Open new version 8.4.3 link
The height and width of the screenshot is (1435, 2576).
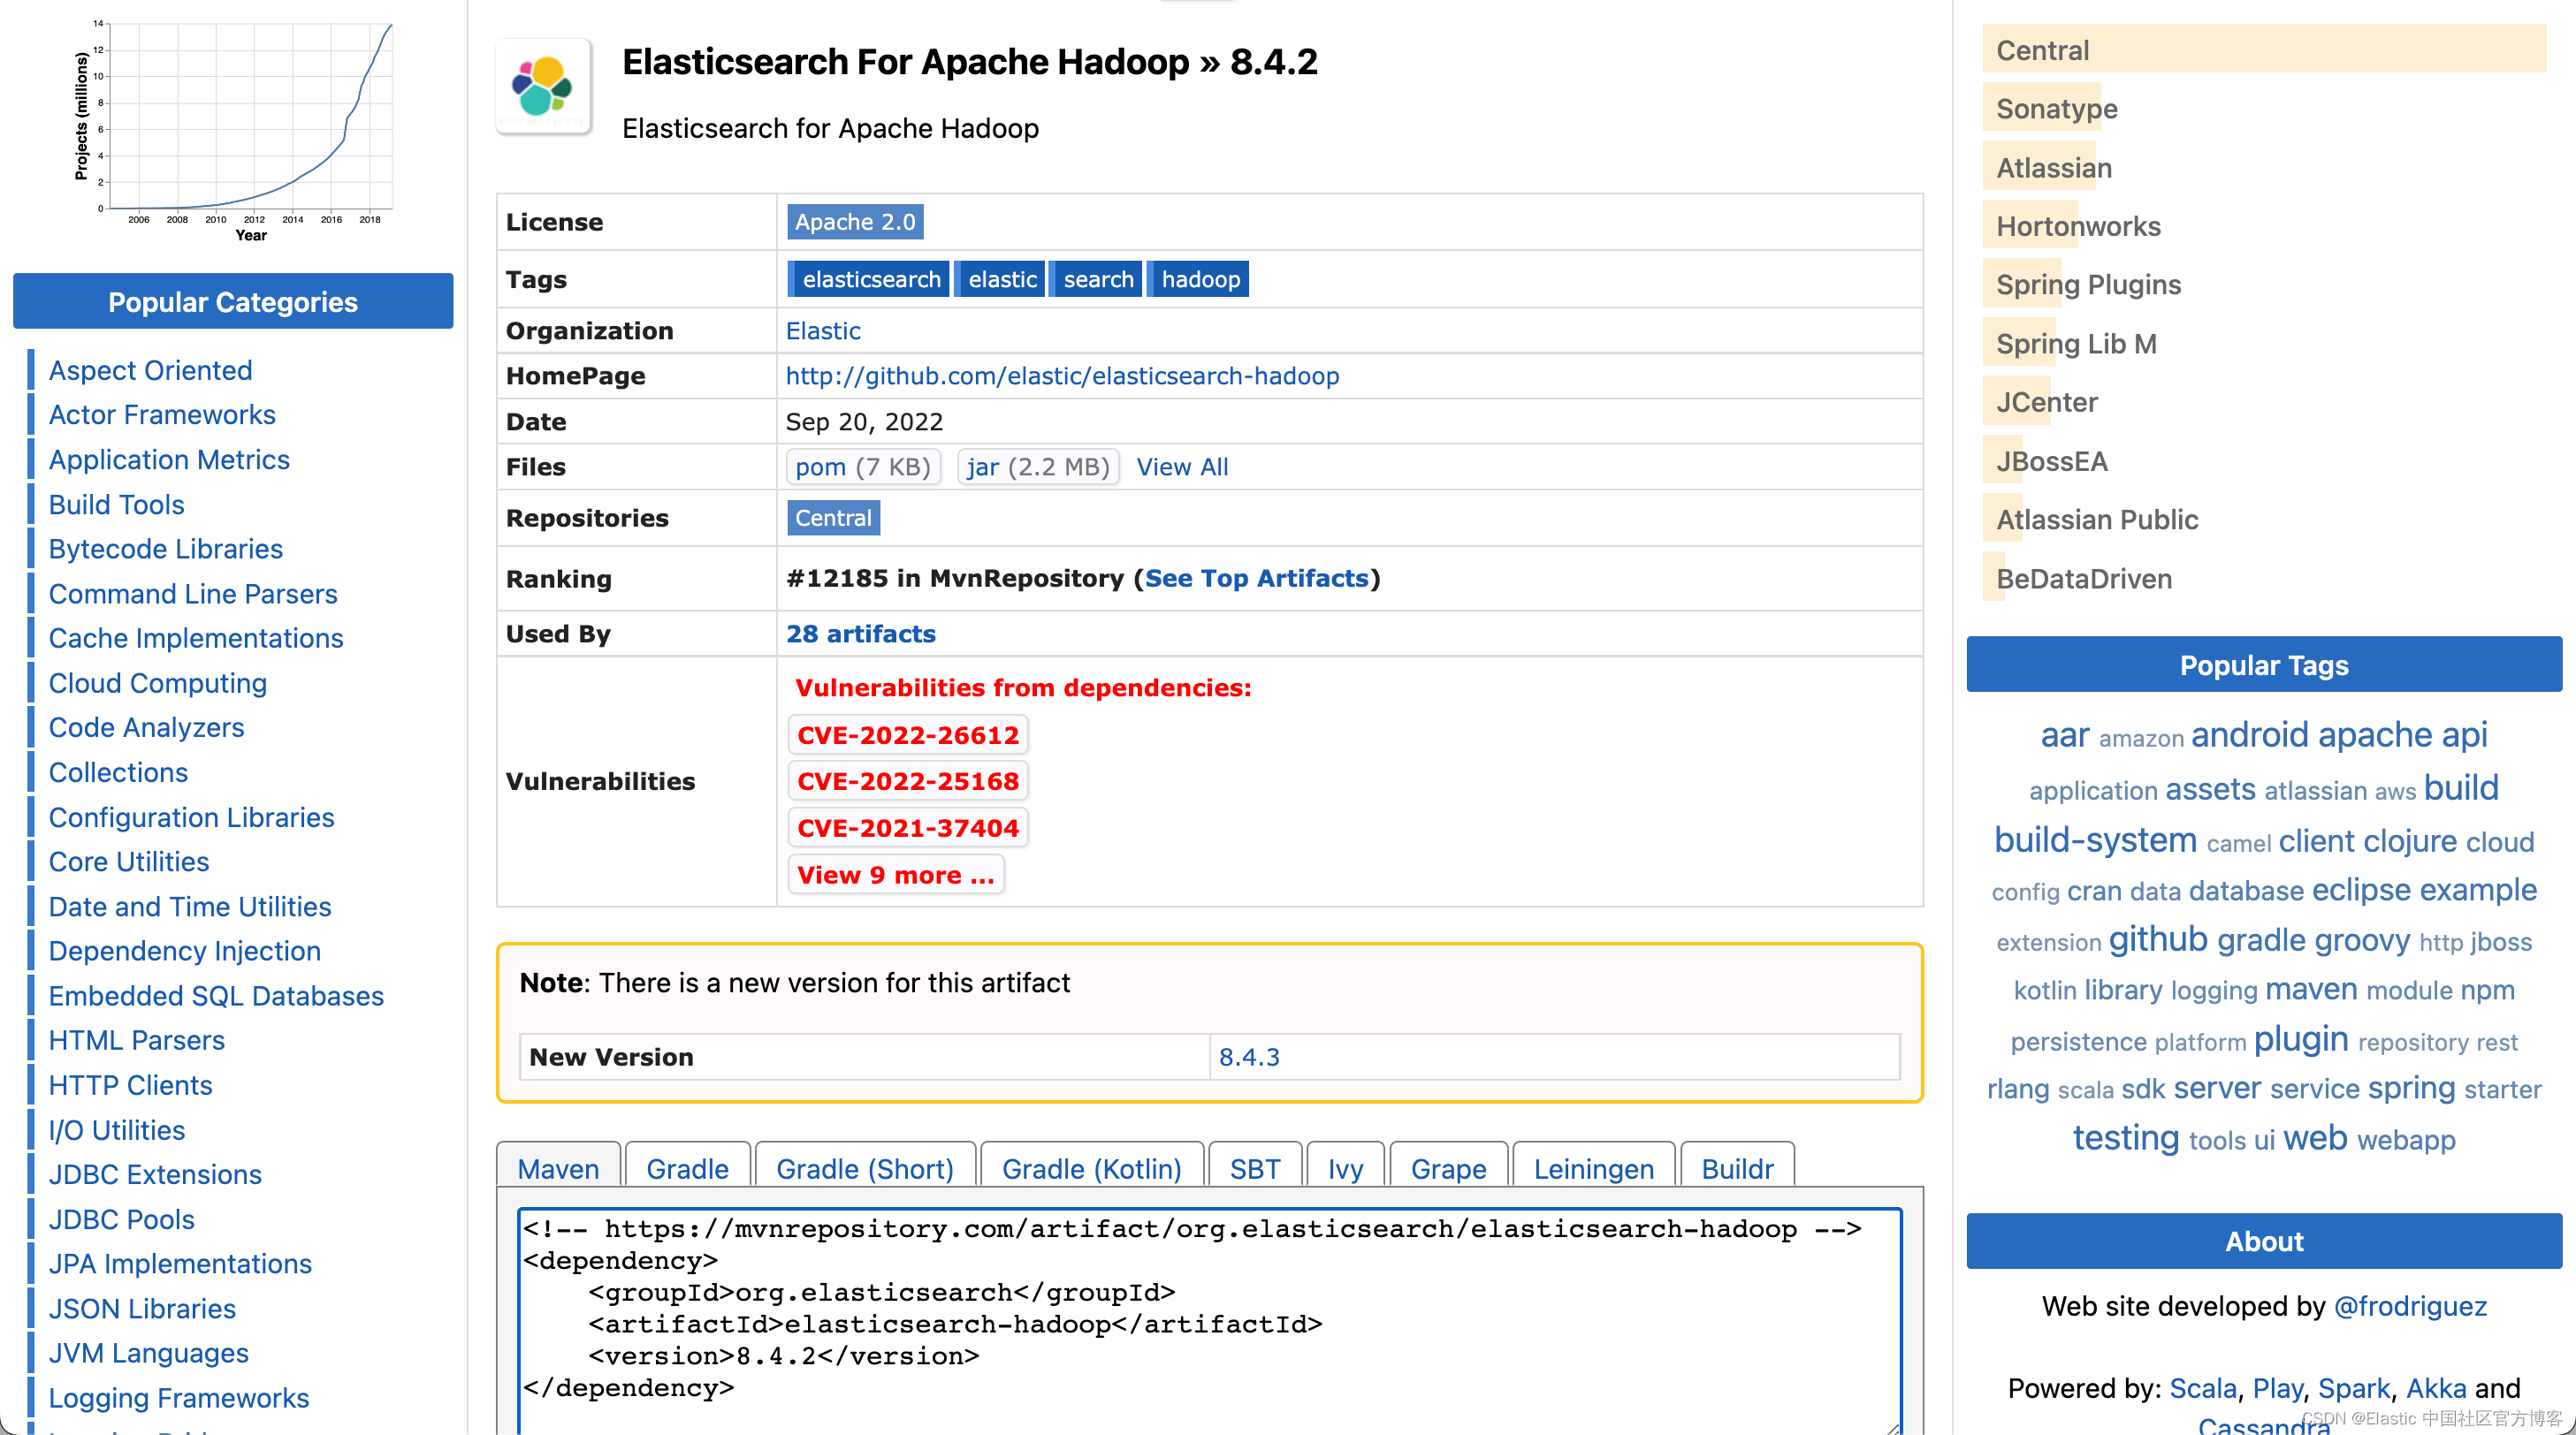point(1248,1056)
